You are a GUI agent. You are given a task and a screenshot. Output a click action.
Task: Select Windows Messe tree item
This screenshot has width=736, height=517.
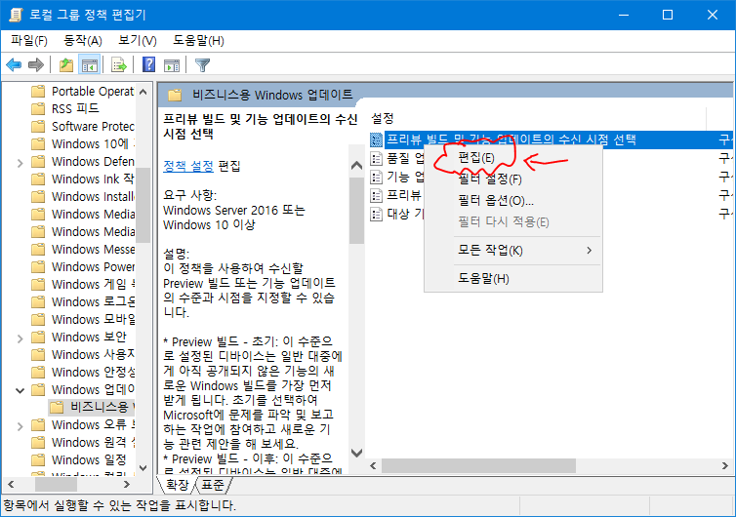(93, 249)
